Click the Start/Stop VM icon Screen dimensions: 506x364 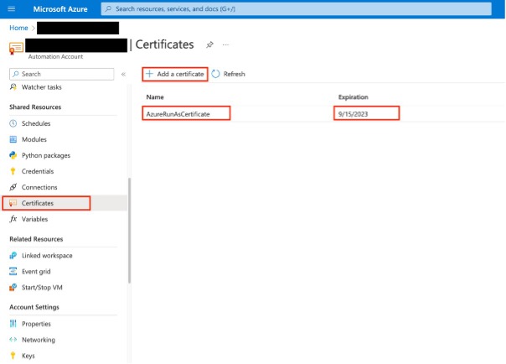pos(13,287)
